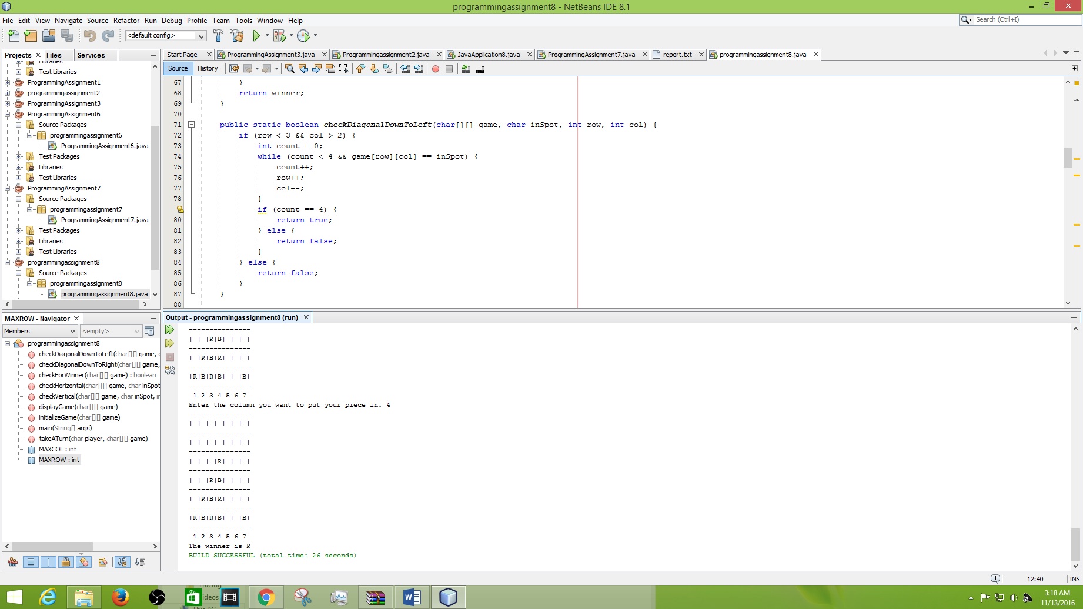Click the New File icon

tap(13, 36)
